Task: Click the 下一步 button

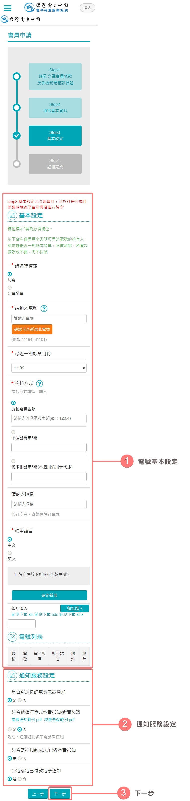Action: pyautogui.click(x=60, y=794)
